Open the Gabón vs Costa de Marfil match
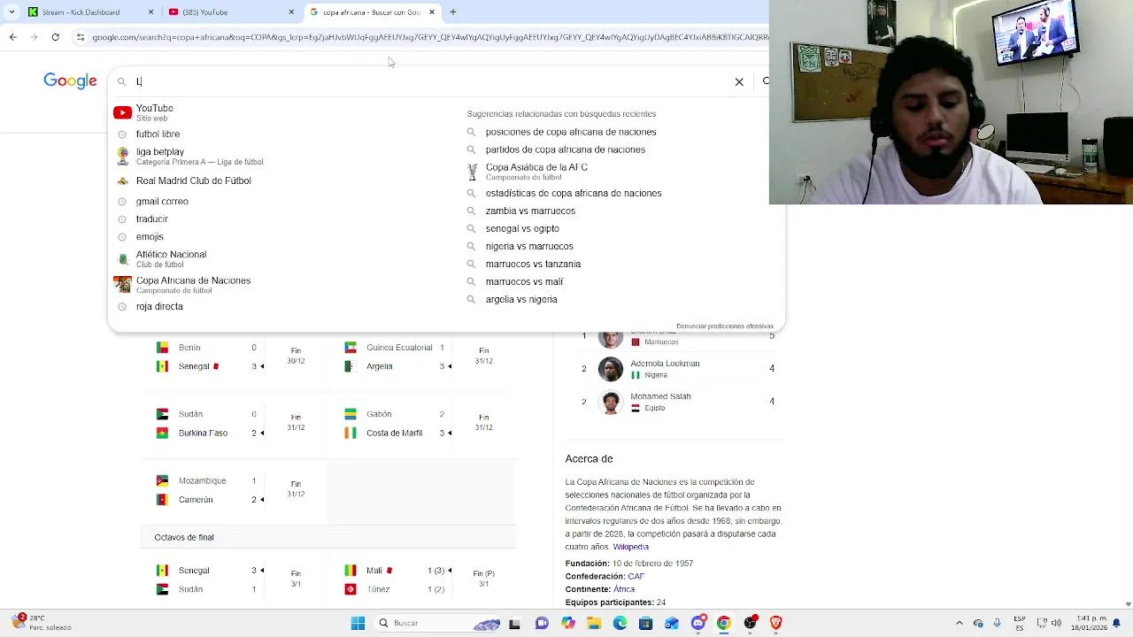The image size is (1133, 637). 421,423
